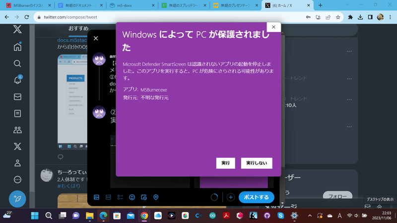Toggle Chrome side panel
Viewport: 397px width, 223px height.
pos(370,17)
